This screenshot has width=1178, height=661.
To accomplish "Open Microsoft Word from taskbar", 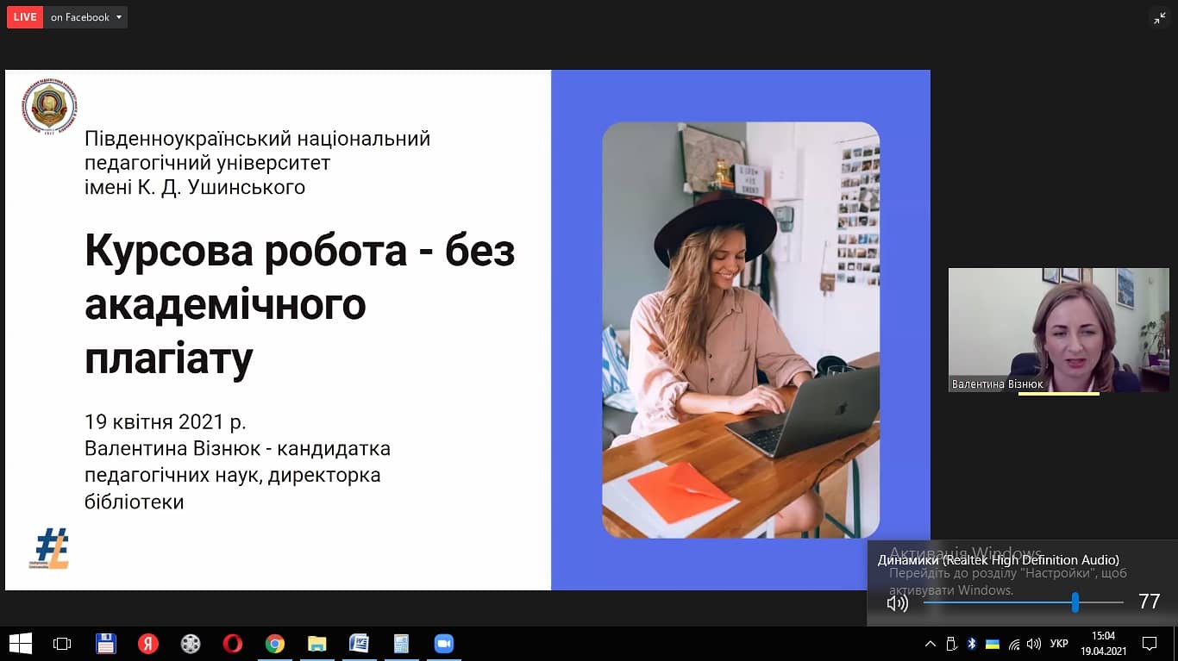I will click(x=359, y=644).
